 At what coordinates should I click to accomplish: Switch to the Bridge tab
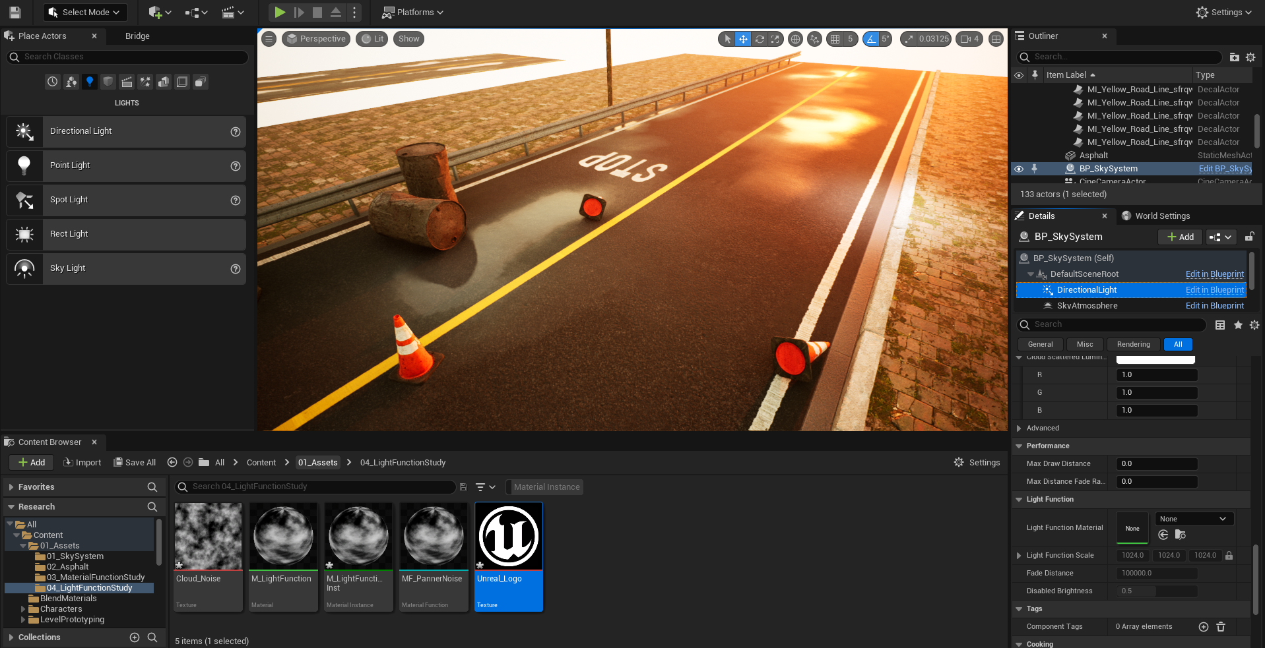tap(137, 36)
